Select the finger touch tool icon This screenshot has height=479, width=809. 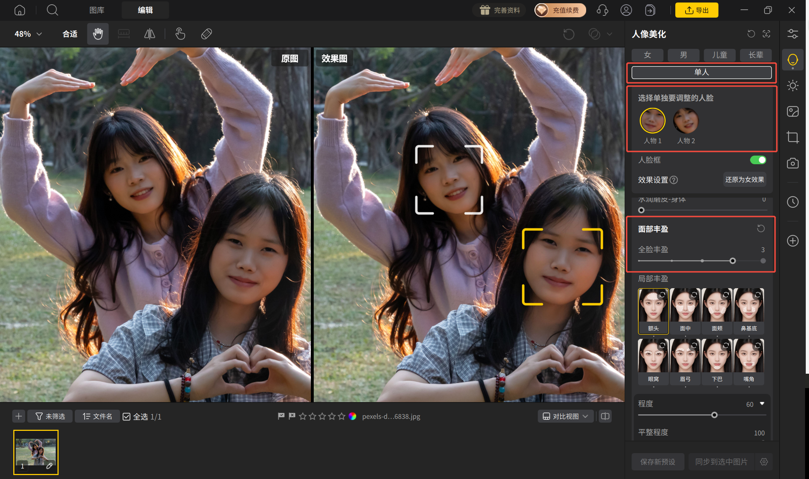click(x=180, y=34)
